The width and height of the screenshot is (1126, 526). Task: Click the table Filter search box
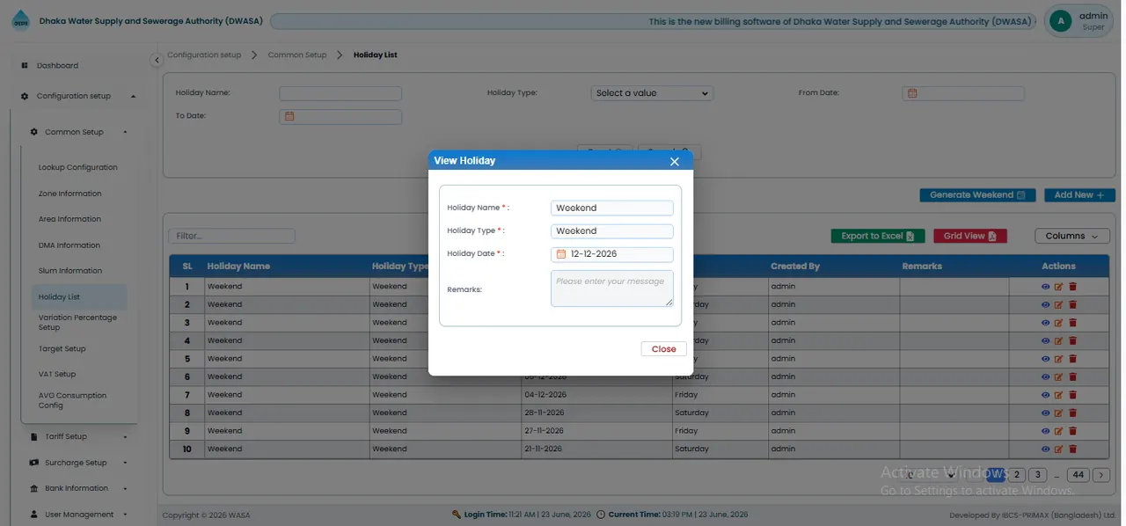231,236
